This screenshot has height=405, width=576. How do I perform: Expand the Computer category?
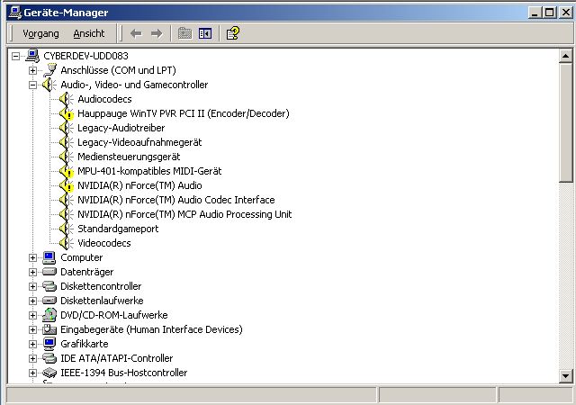(x=32, y=257)
